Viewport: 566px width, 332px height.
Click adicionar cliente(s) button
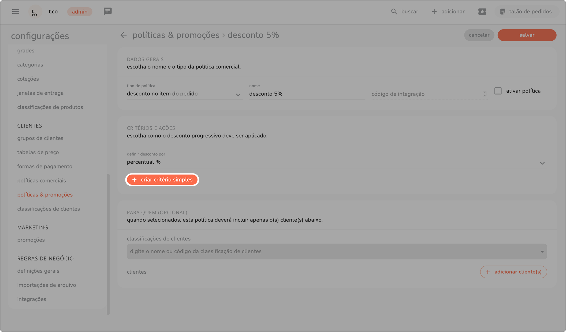coord(513,272)
